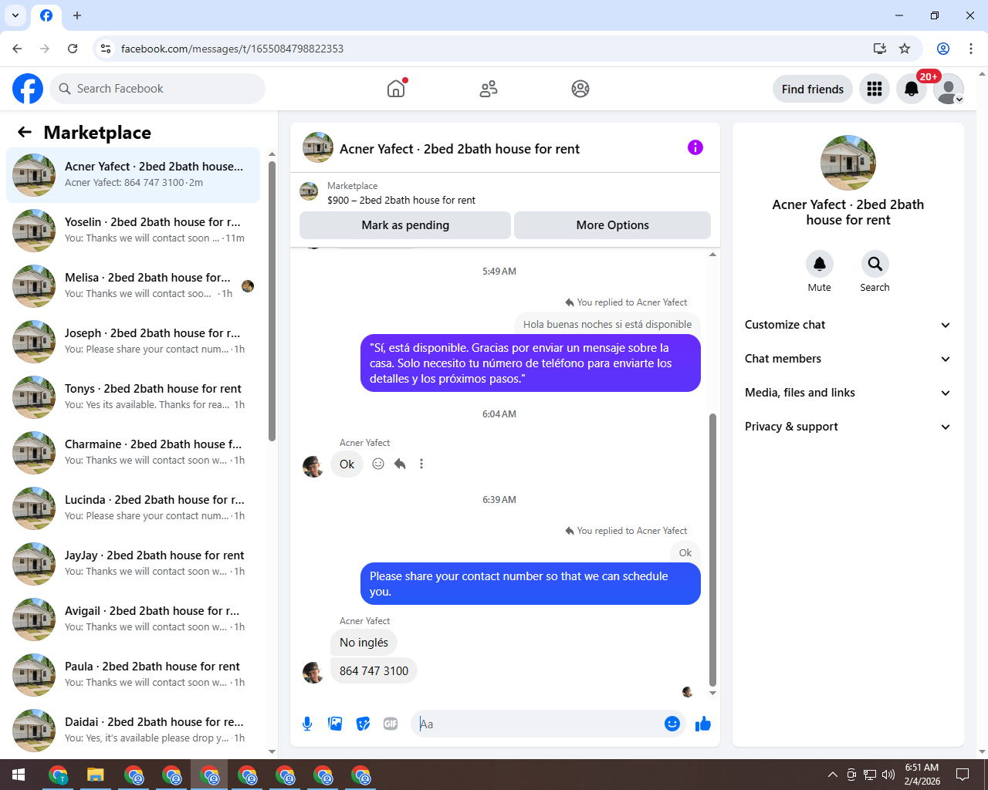This screenshot has width=988, height=790.
Task: Open Avigail conversation in list
Action: (133, 620)
